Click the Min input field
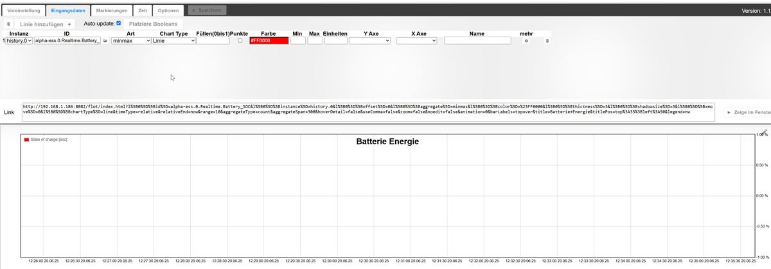 pyautogui.click(x=298, y=40)
